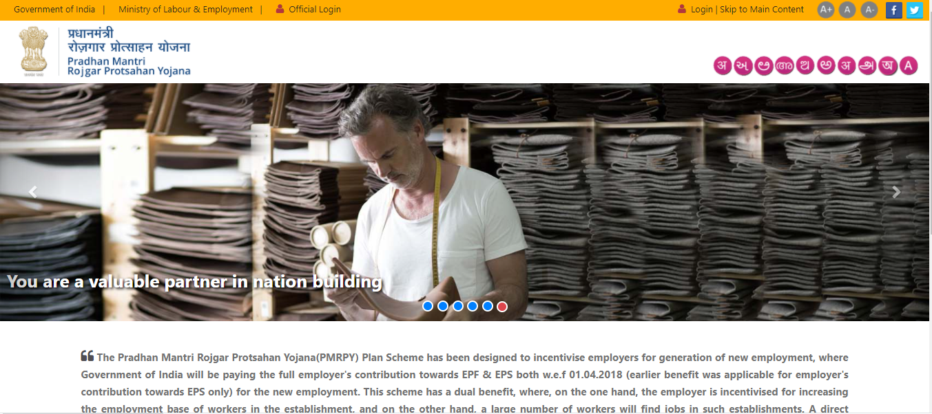The image size is (932, 414).
Task: Open the Facebook page icon
Action: pos(894,10)
